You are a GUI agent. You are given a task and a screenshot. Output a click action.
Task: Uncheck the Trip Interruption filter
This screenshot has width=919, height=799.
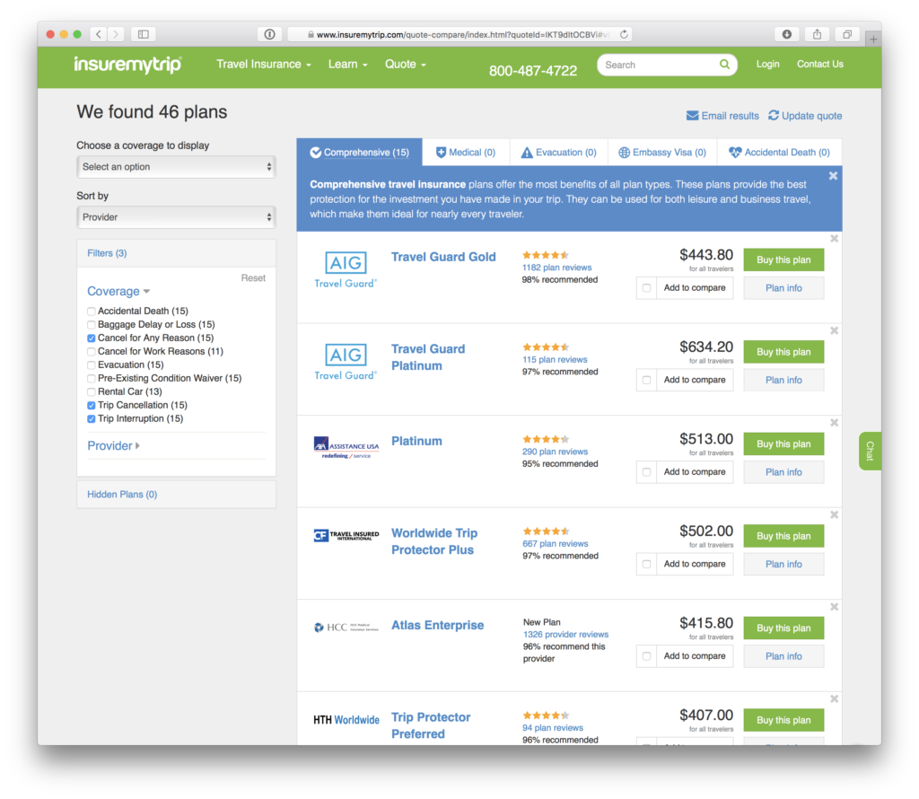92,419
